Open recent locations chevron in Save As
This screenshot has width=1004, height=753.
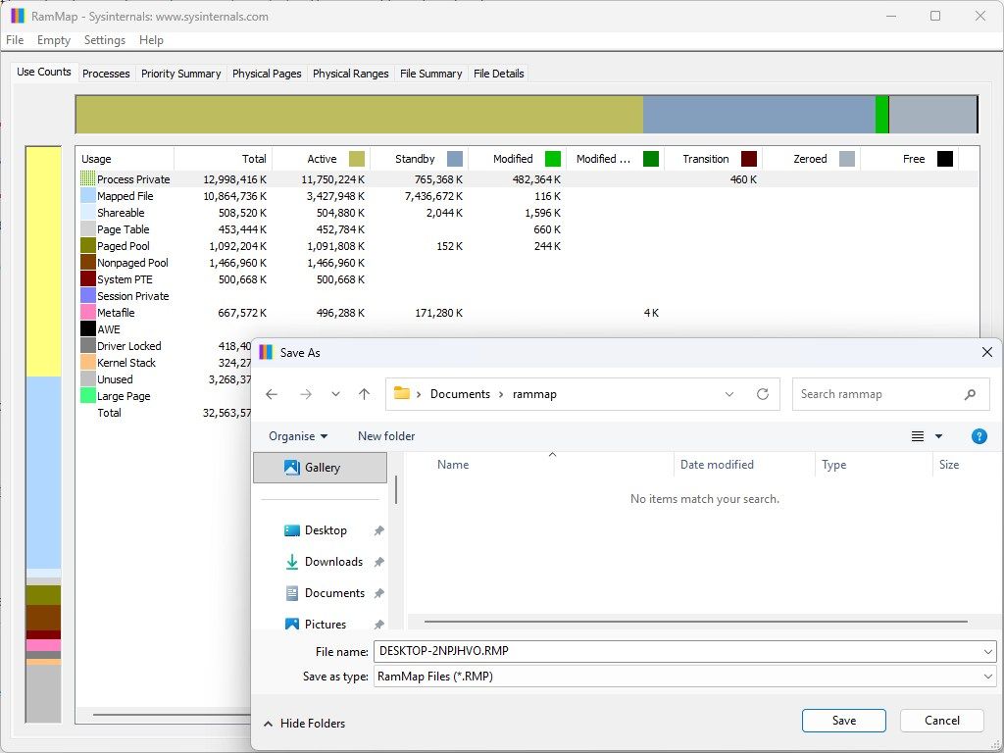pos(335,394)
